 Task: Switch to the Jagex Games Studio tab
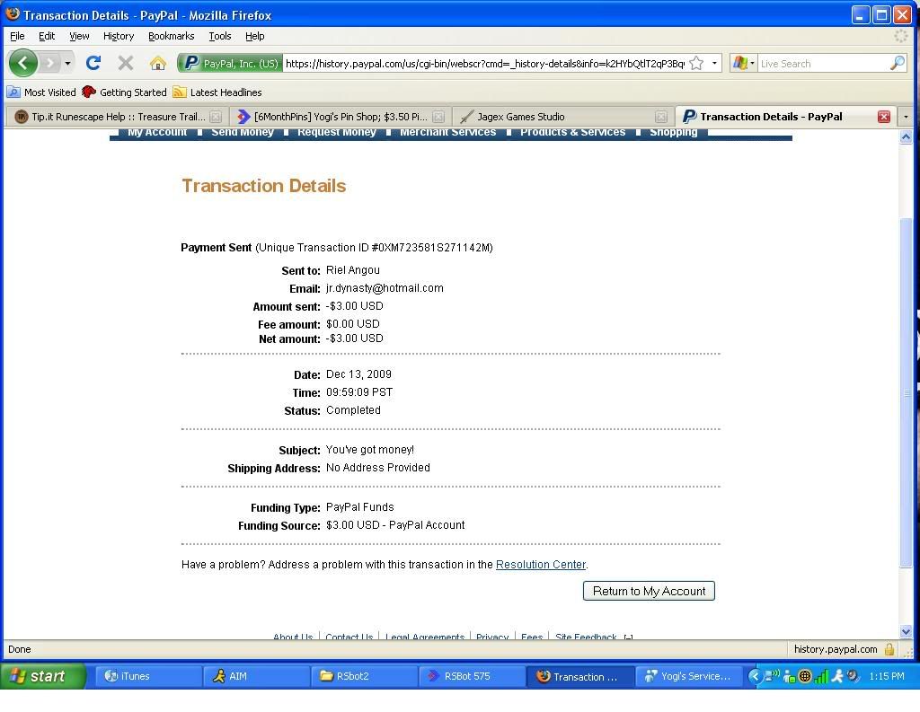pyautogui.click(x=521, y=117)
